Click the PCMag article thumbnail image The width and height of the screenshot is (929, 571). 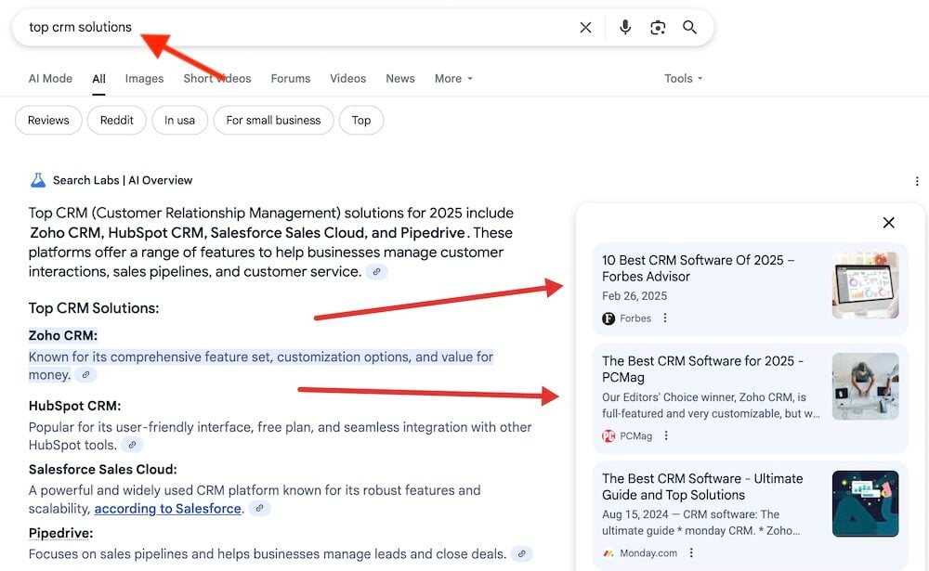(865, 386)
